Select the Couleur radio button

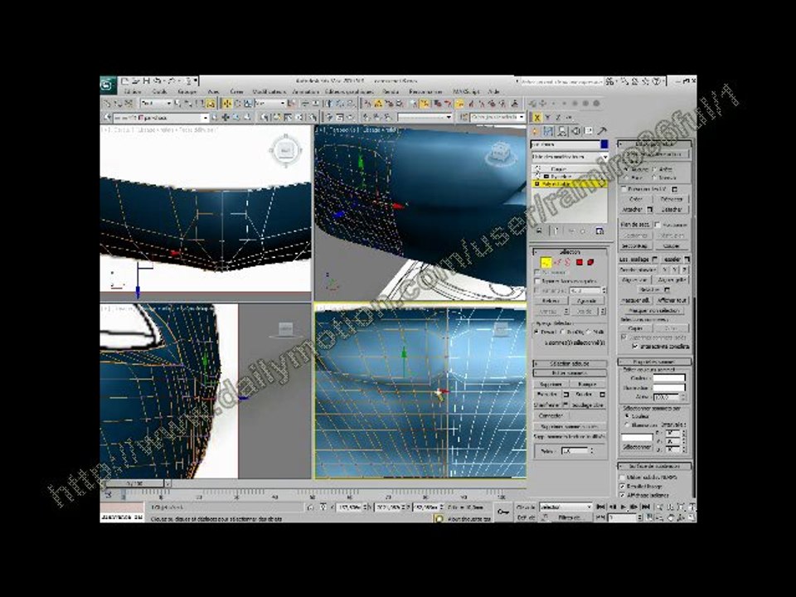[x=628, y=415]
